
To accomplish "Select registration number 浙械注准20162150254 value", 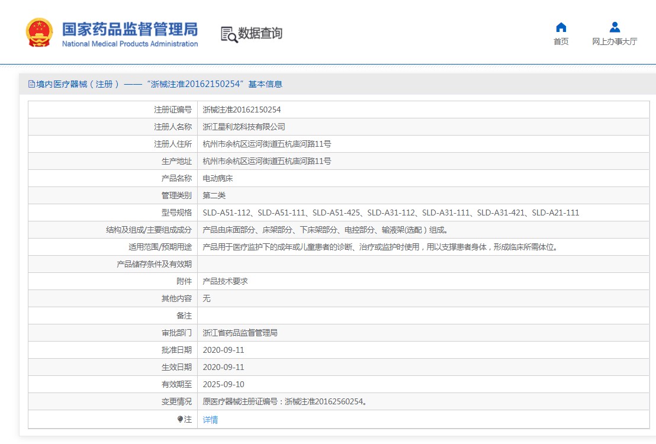I will coord(242,110).
